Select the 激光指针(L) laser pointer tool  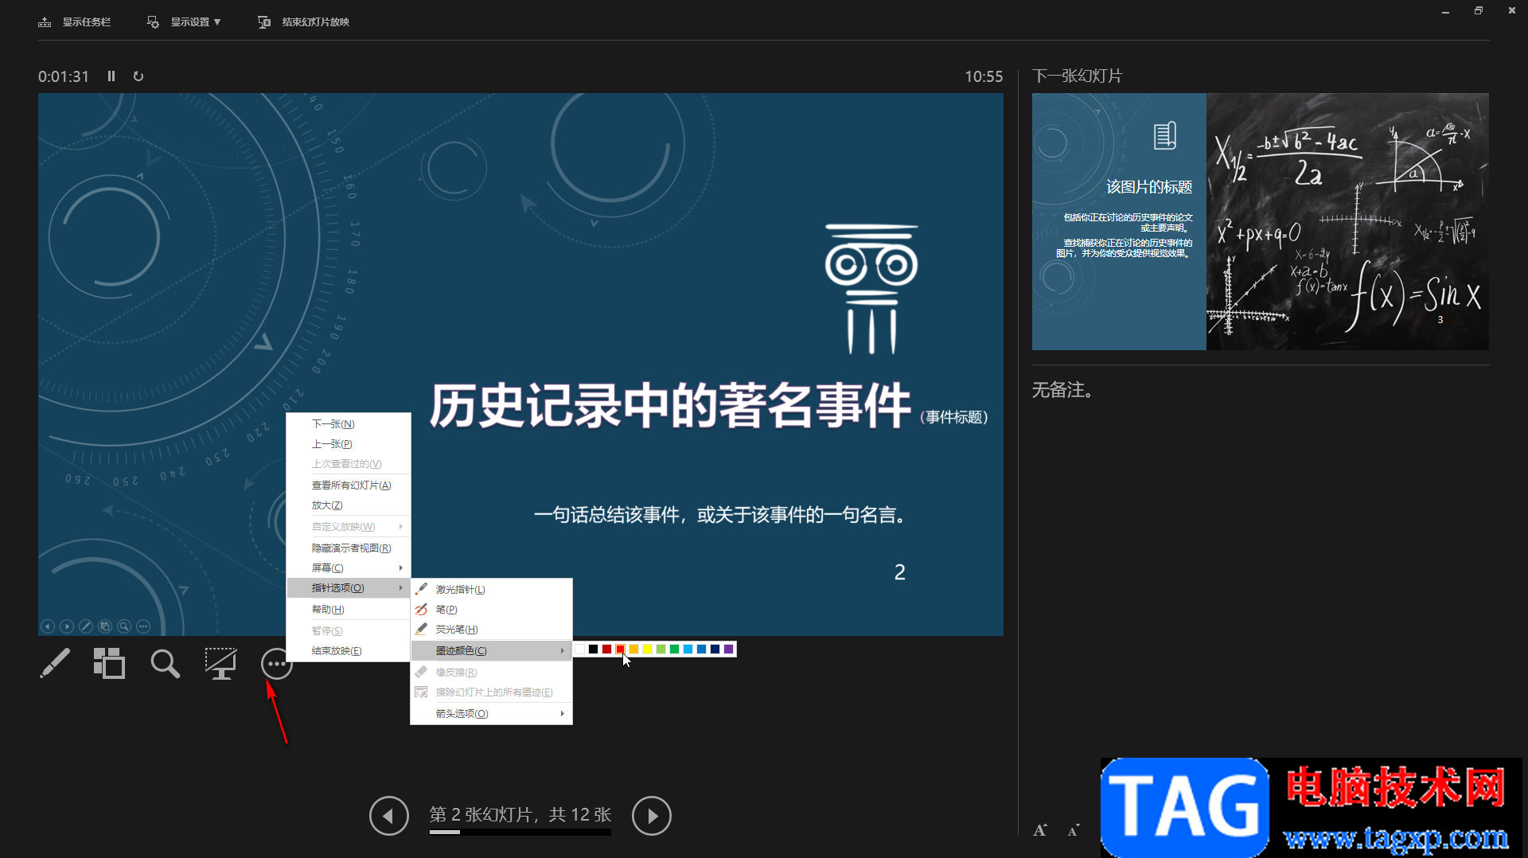[491, 590]
